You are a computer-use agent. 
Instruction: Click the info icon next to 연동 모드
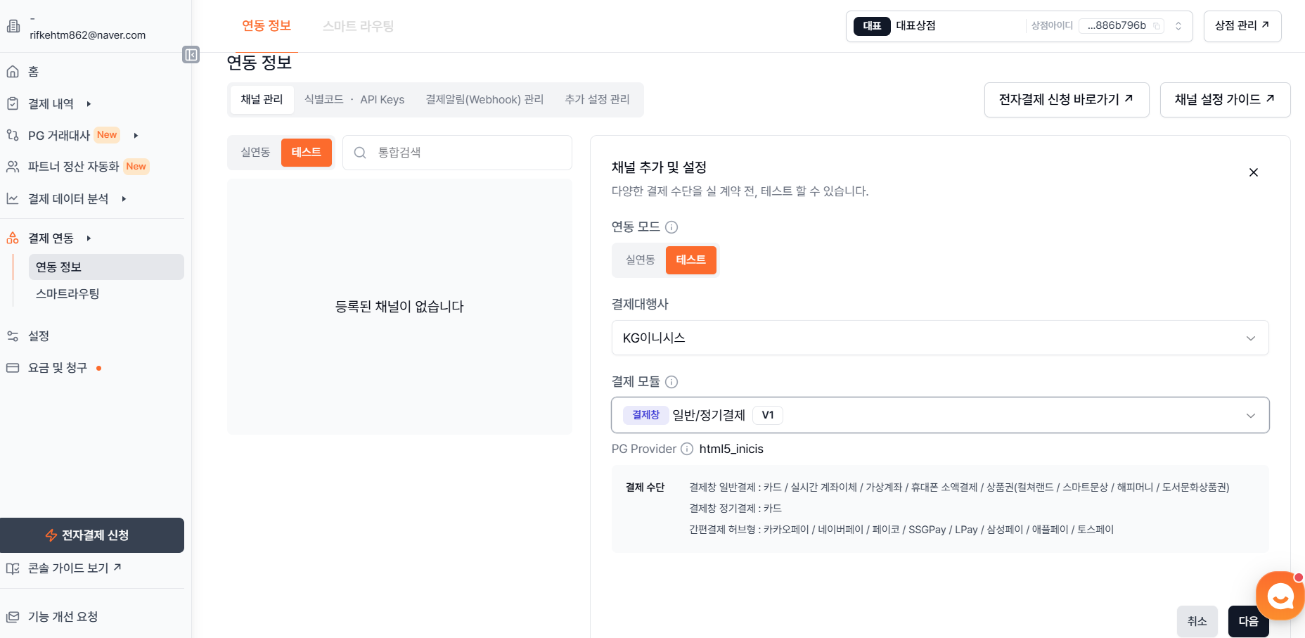click(x=671, y=227)
